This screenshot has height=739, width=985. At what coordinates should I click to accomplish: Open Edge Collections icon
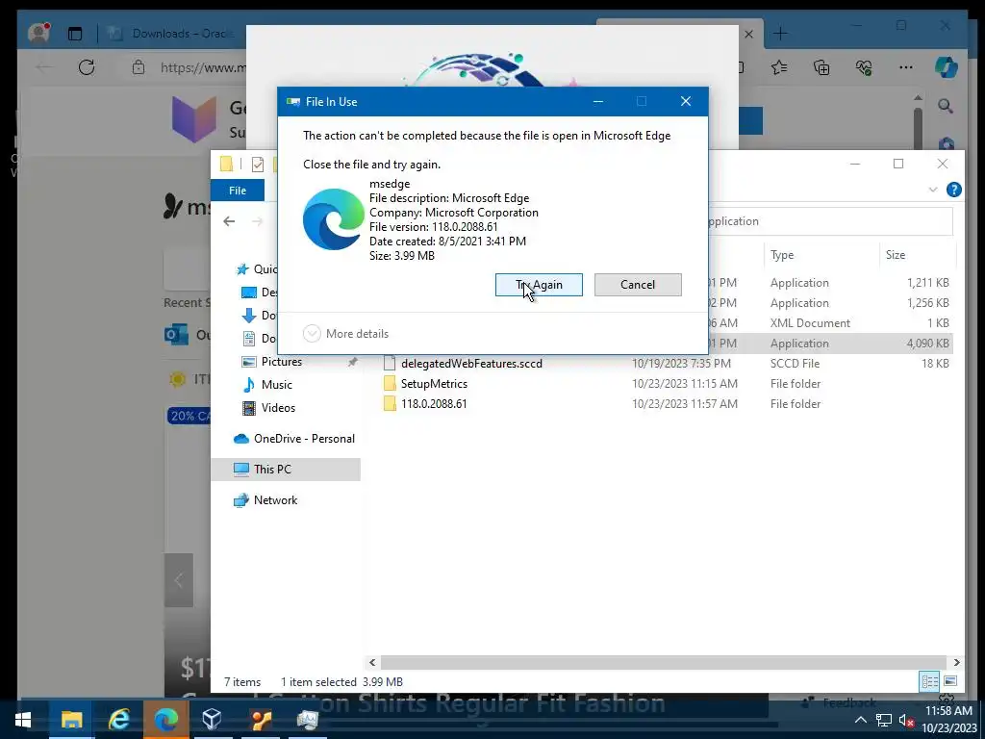click(x=821, y=67)
